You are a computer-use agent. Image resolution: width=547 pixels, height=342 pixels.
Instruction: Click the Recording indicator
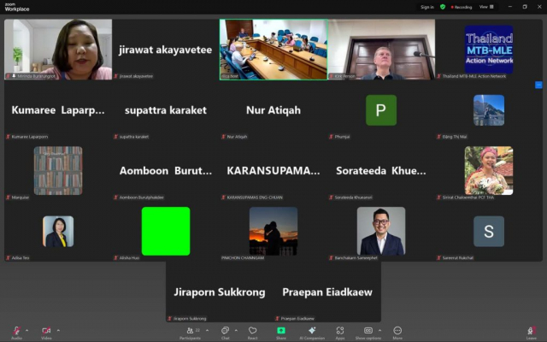coord(460,7)
